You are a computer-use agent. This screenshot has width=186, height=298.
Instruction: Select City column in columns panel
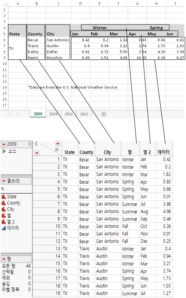11,209
